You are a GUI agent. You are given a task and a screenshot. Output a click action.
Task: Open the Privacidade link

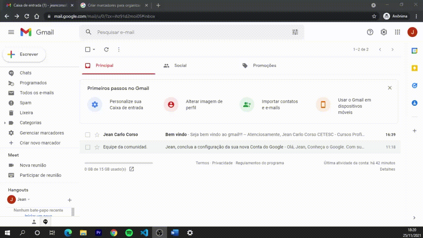tap(222, 163)
